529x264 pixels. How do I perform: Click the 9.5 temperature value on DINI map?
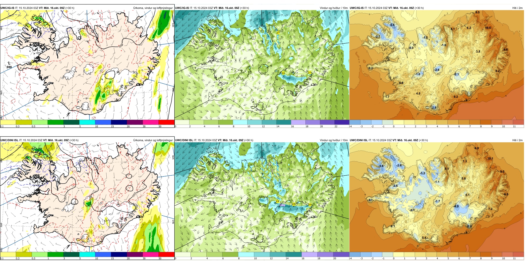pos(502,171)
